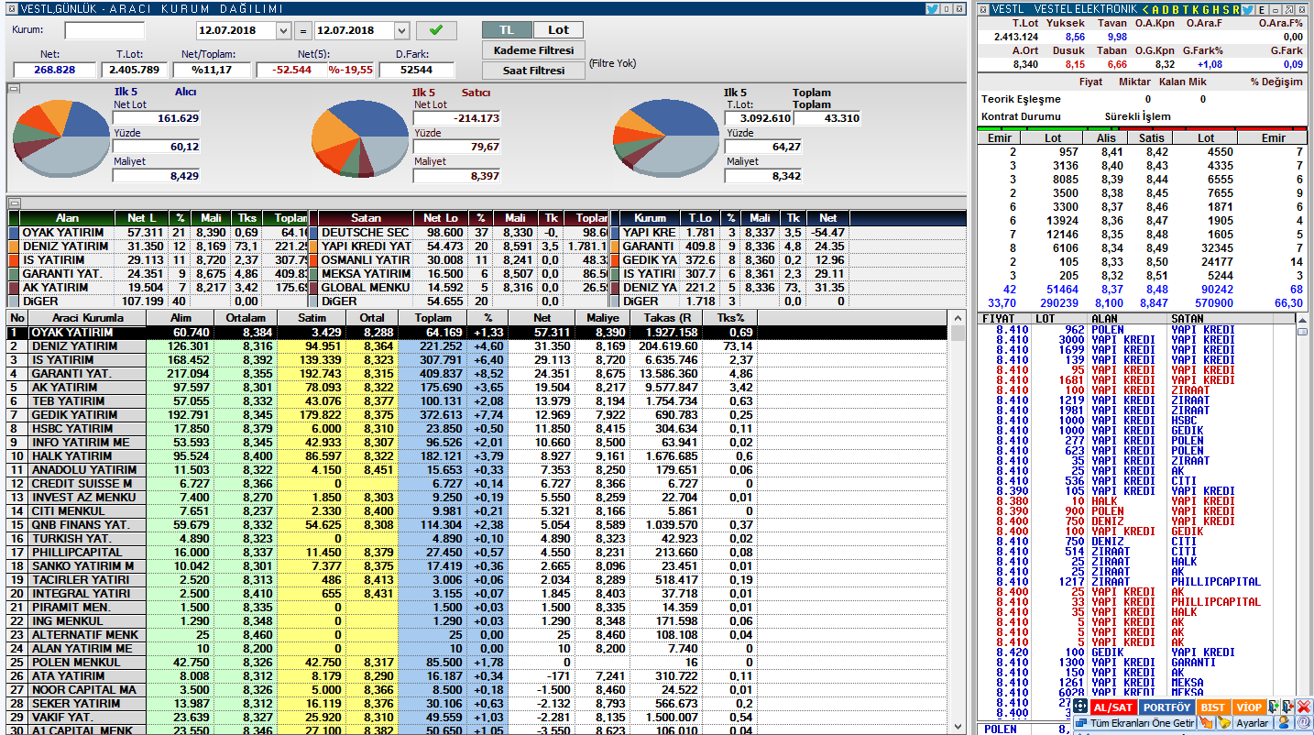The image size is (1314, 735).
Task: Open the PORTFÖY button in the bottom bar
Action: 1166,708
